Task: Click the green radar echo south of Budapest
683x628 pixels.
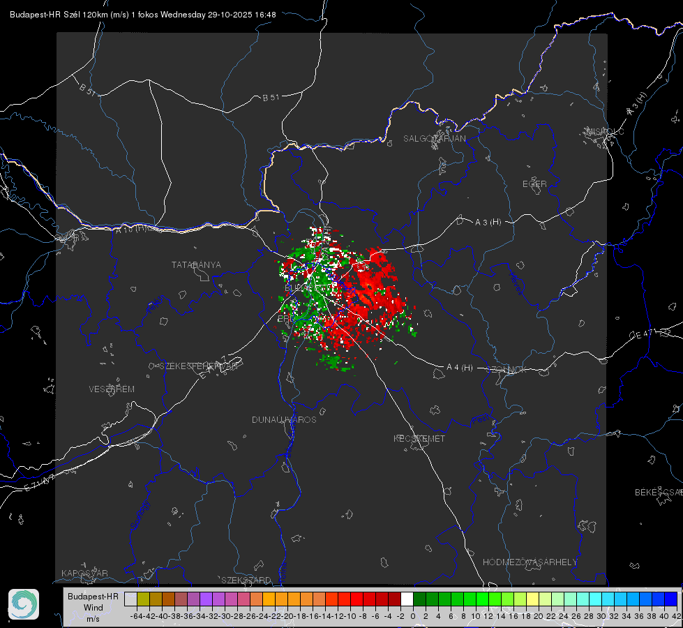Action: coord(336,361)
